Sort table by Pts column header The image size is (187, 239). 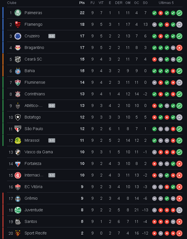82,3
